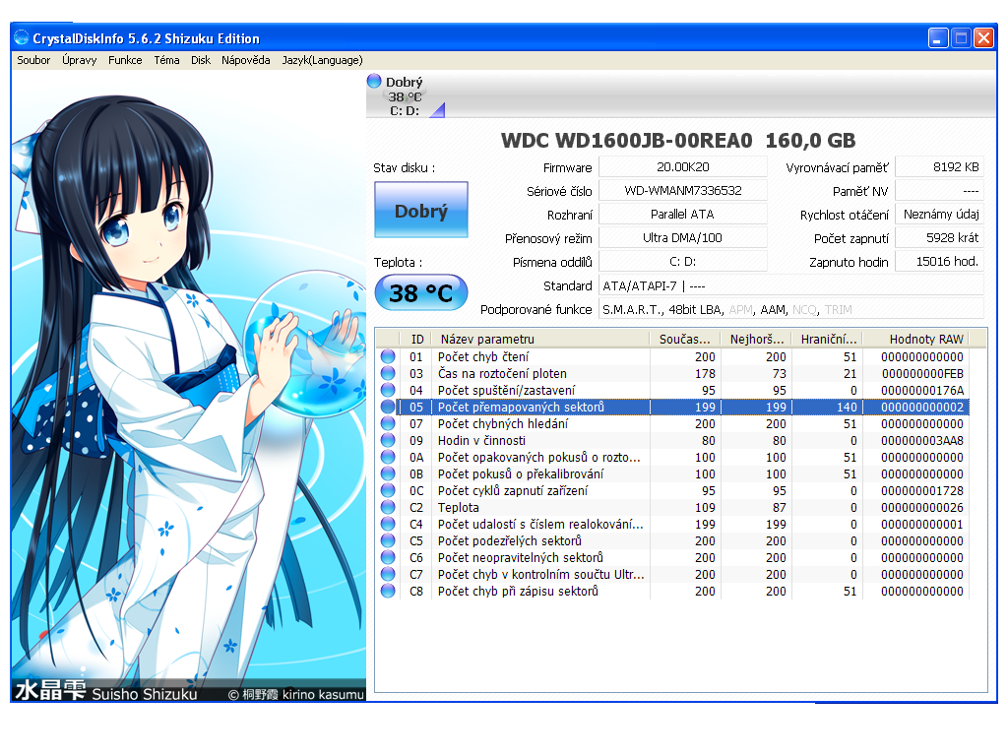Click status icon for row C6 neopravitelných sektorů

point(388,557)
